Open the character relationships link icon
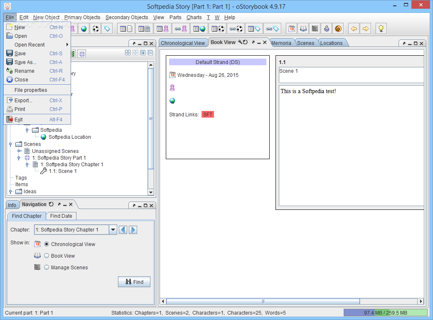 [x=181, y=29]
